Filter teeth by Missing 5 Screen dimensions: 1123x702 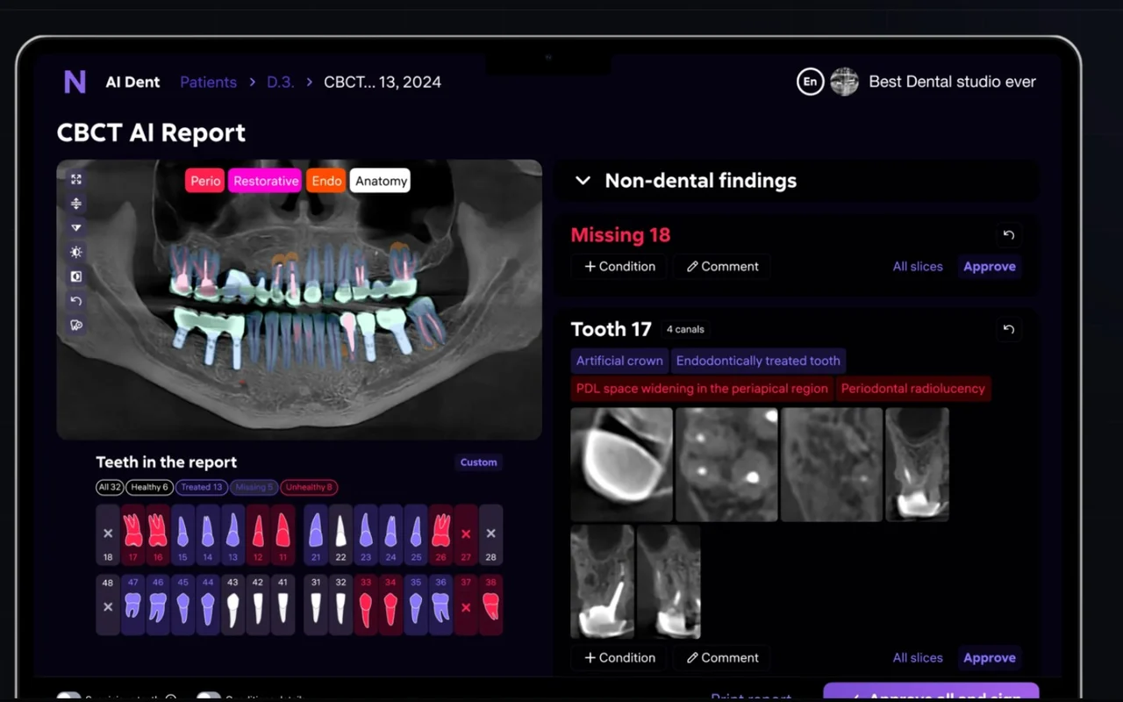254,487
